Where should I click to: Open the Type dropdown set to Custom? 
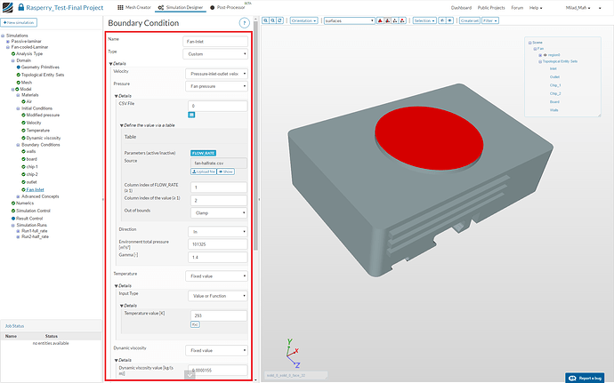point(217,53)
